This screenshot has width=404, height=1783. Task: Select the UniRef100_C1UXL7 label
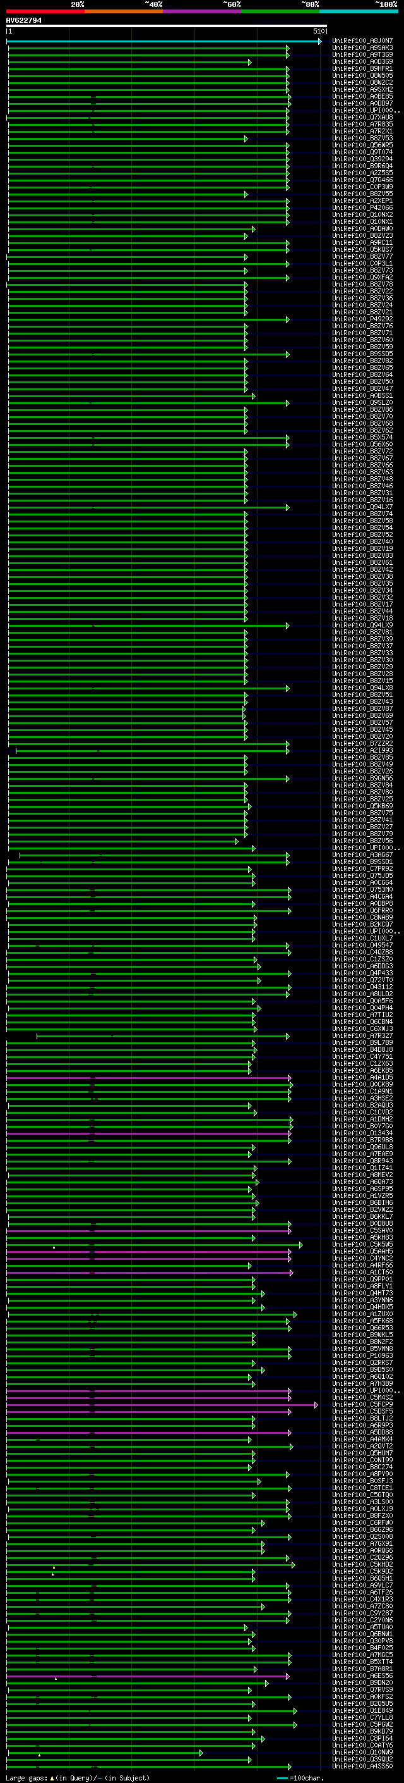(x=362, y=939)
